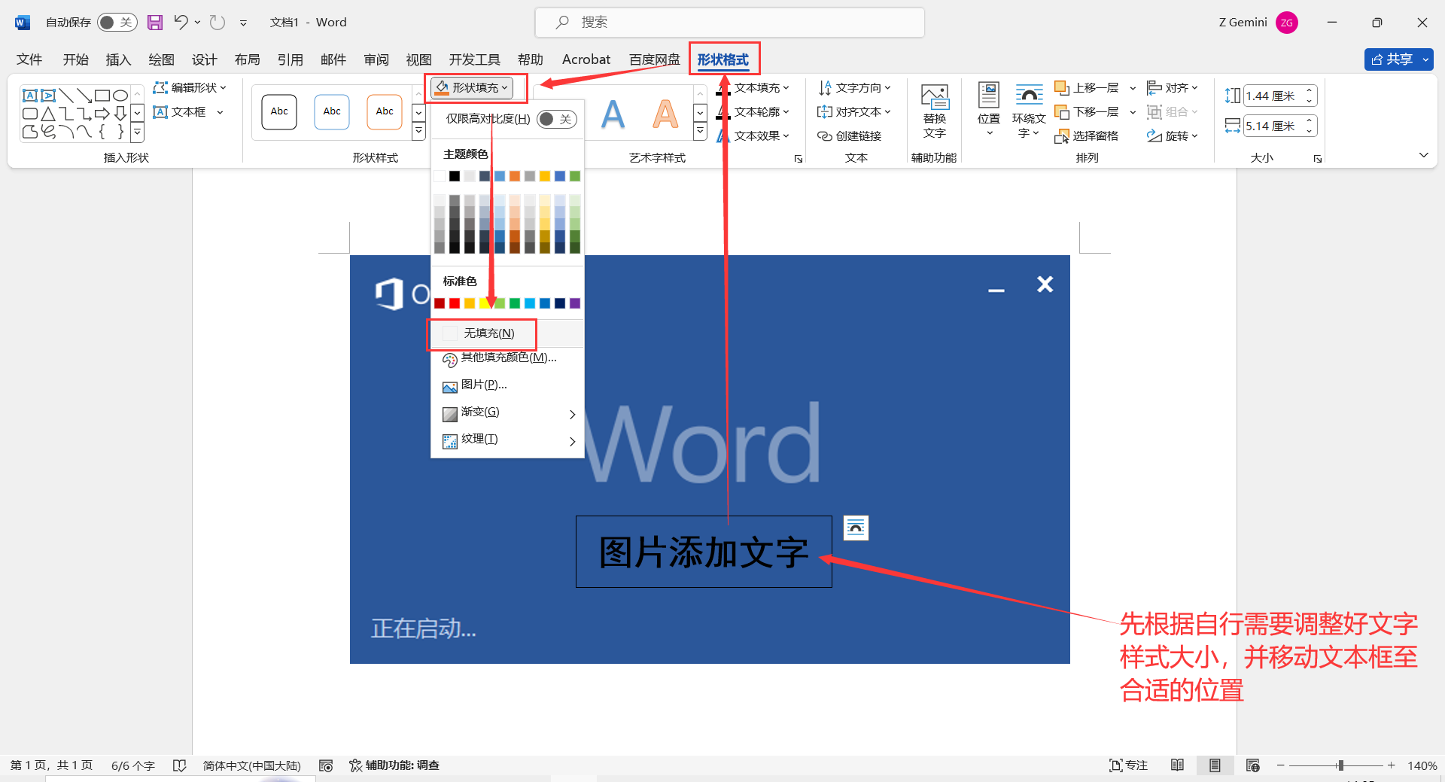Click layout options icon beside text box

(856, 528)
